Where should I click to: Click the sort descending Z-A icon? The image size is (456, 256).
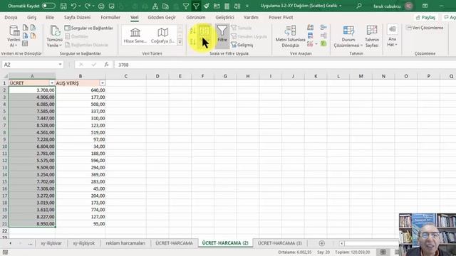point(192,42)
